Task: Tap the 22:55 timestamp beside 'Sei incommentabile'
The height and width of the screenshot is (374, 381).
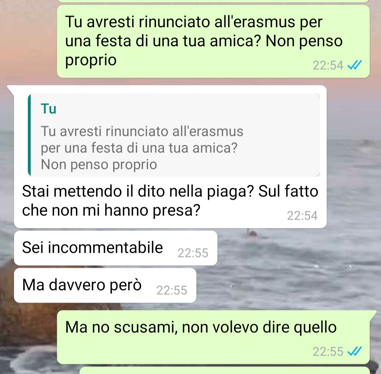Action: pos(193,253)
